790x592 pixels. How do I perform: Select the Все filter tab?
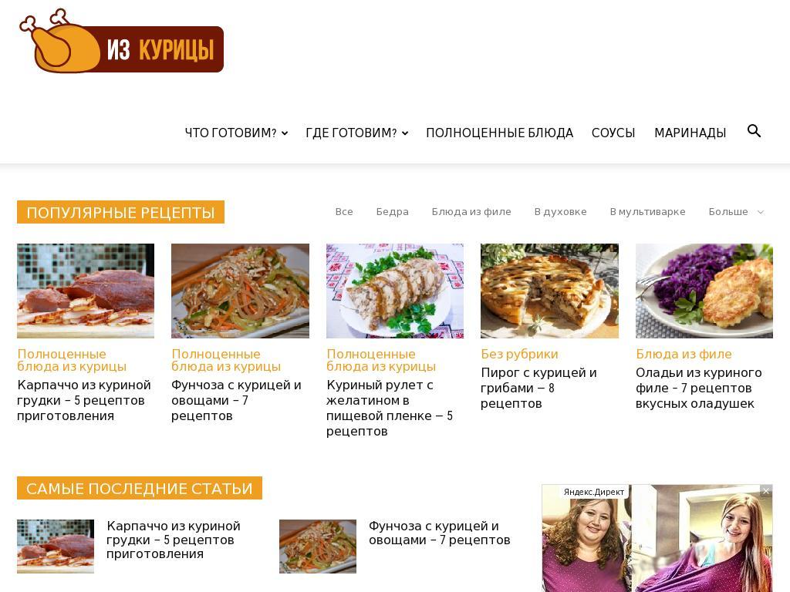[x=344, y=212]
